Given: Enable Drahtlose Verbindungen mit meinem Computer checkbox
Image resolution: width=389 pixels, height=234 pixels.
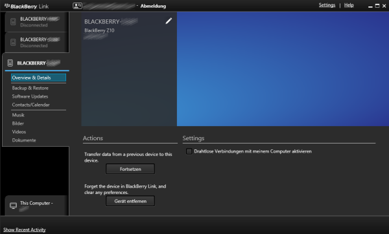Looking at the screenshot, I should [189, 151].
